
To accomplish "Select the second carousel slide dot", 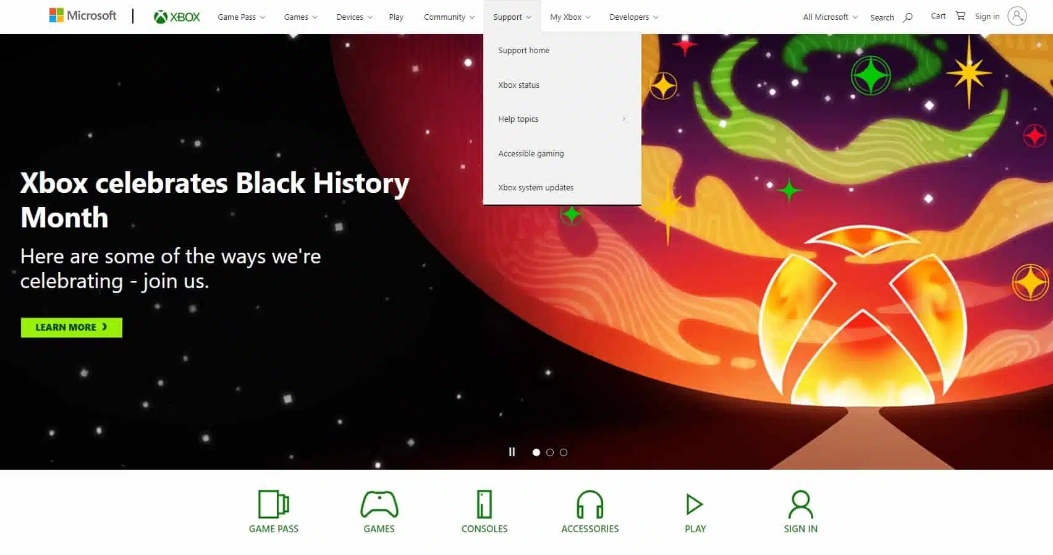I will [550, 452].
